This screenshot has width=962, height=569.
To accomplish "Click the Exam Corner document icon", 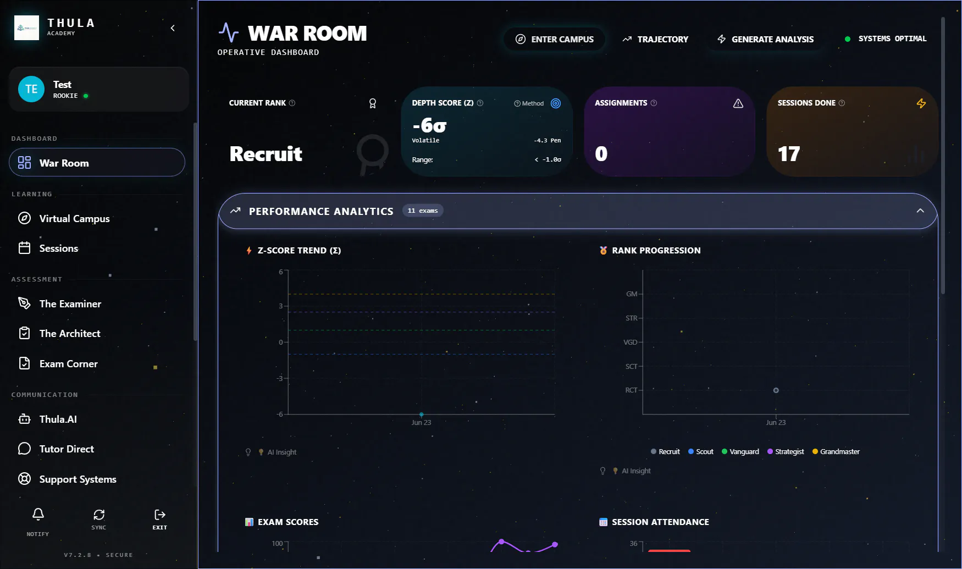I will tap(24, 363).
